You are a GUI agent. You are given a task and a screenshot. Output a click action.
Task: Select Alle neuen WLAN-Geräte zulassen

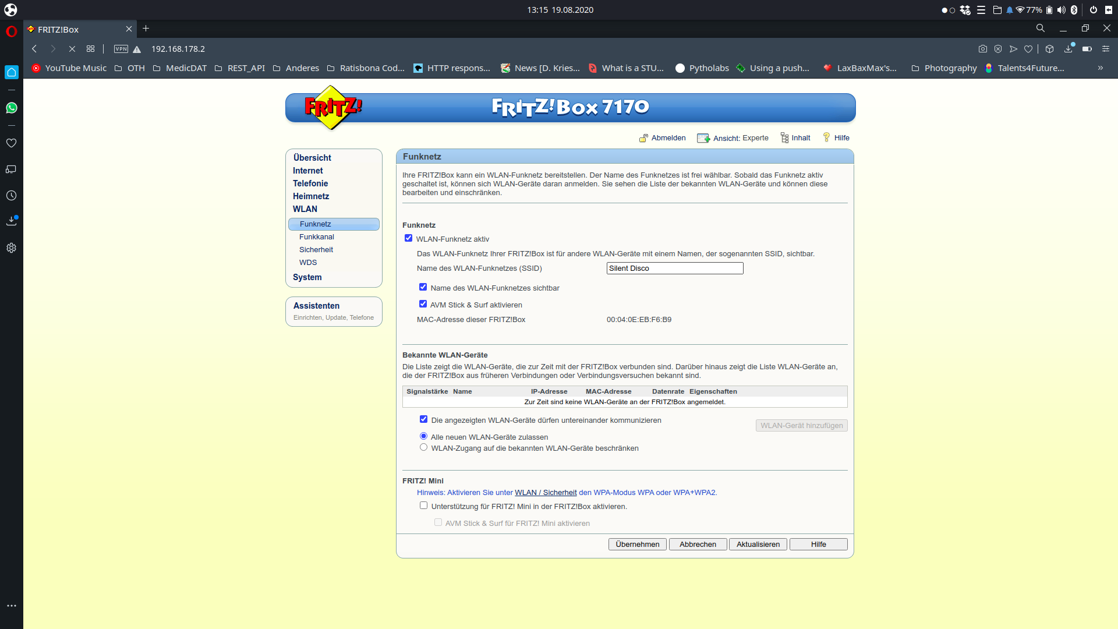tap(424, 436)
